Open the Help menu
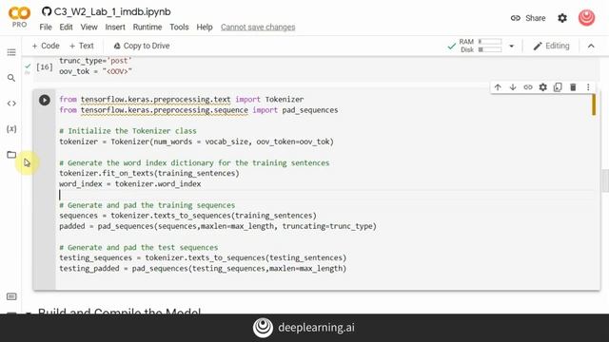The height and width of the screenshot is (342, 609). pos(205,28)
